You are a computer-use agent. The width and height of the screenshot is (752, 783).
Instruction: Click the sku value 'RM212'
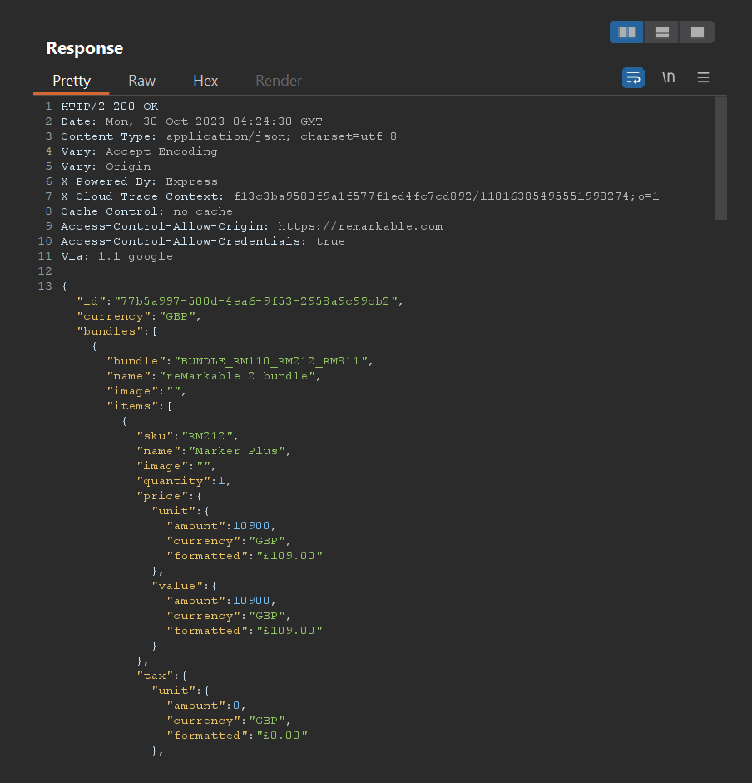207,436
